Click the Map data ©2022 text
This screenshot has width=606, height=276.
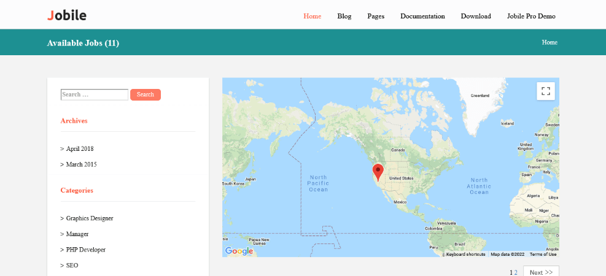[x=507, y=255]
